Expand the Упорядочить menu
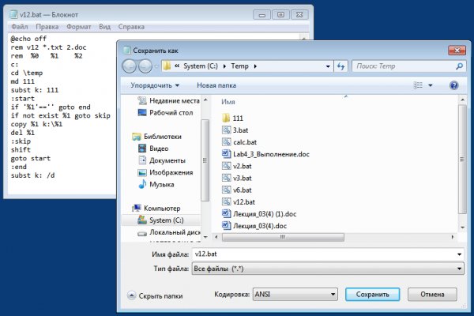The image size is (474, 316). coord(155,85)
